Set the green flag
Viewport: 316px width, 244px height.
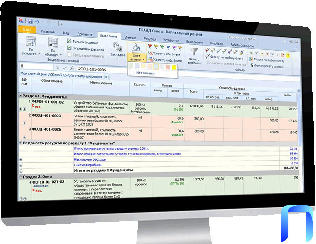[x=162, y=47]
